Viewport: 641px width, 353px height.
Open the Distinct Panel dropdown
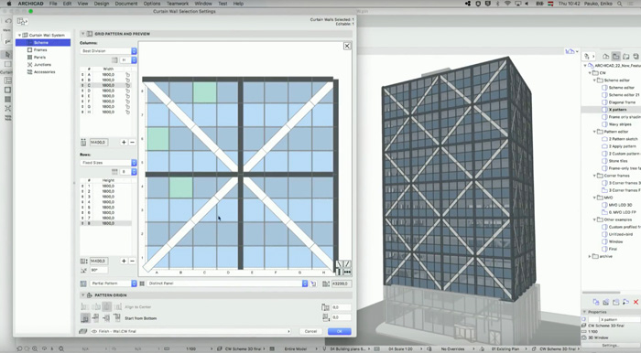coord(227,283)
